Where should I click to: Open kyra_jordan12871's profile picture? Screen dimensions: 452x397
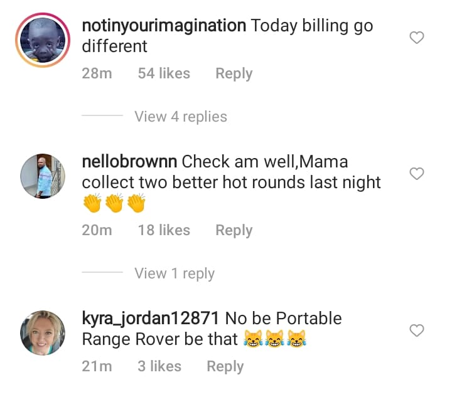tap(43, 332)
